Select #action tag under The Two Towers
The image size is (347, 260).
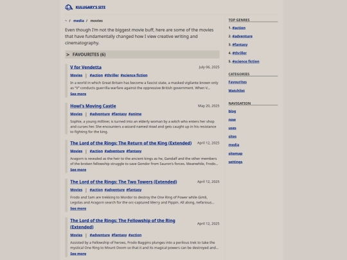pos(96,189)
